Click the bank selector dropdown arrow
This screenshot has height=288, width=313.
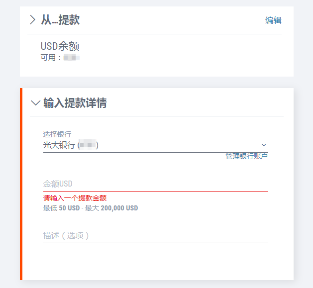(x=264, y=145)
